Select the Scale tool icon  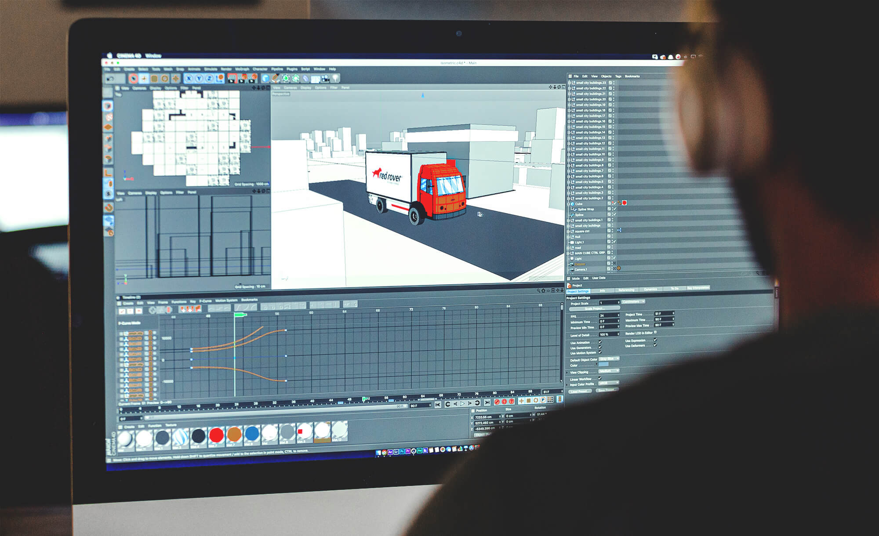tap(154, 78)
